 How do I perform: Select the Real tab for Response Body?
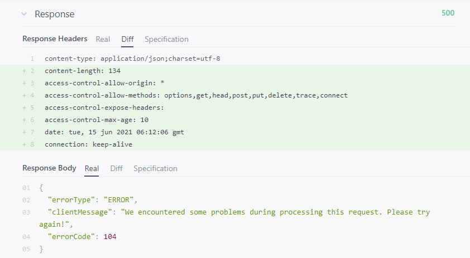pyautogui.click(x=92, y=168)
